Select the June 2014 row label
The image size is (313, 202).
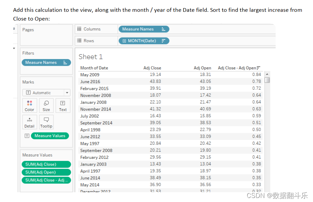[90, 178]
